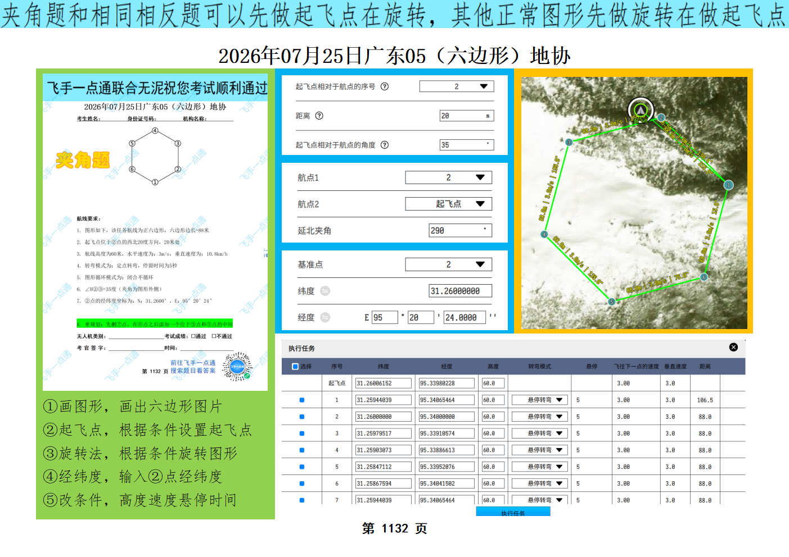
Task: Open 转弯模式 dropdown for waypoint row 3
Action: pos(540,433)
